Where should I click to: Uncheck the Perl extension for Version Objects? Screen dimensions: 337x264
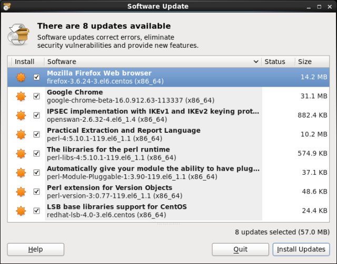pyautogui.click(x=36, y=192)
